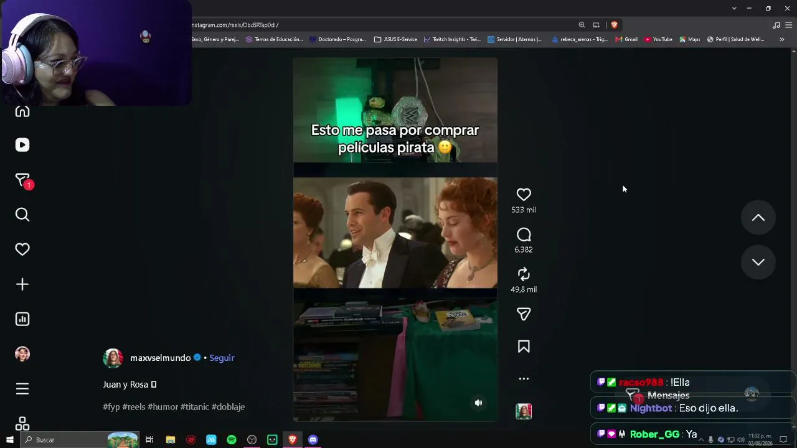Open the reel audio thumbnail
797x448 pixels.
coord(524,411)
